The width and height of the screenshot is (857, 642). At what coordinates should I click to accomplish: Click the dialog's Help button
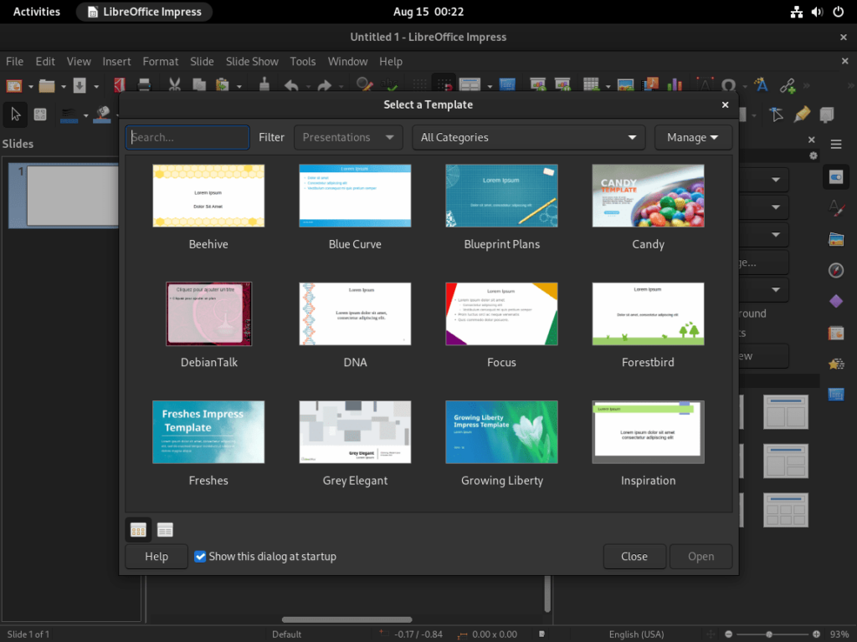click(157, 556)
